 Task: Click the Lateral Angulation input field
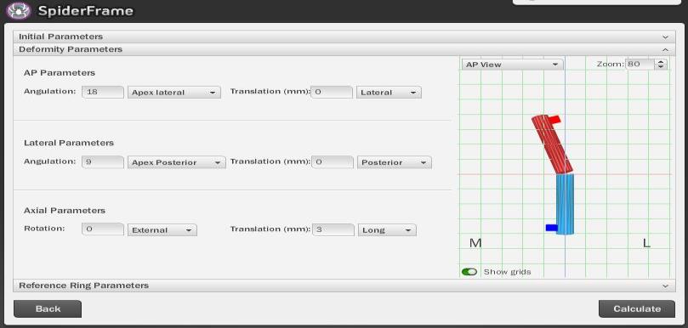point(103,161)
